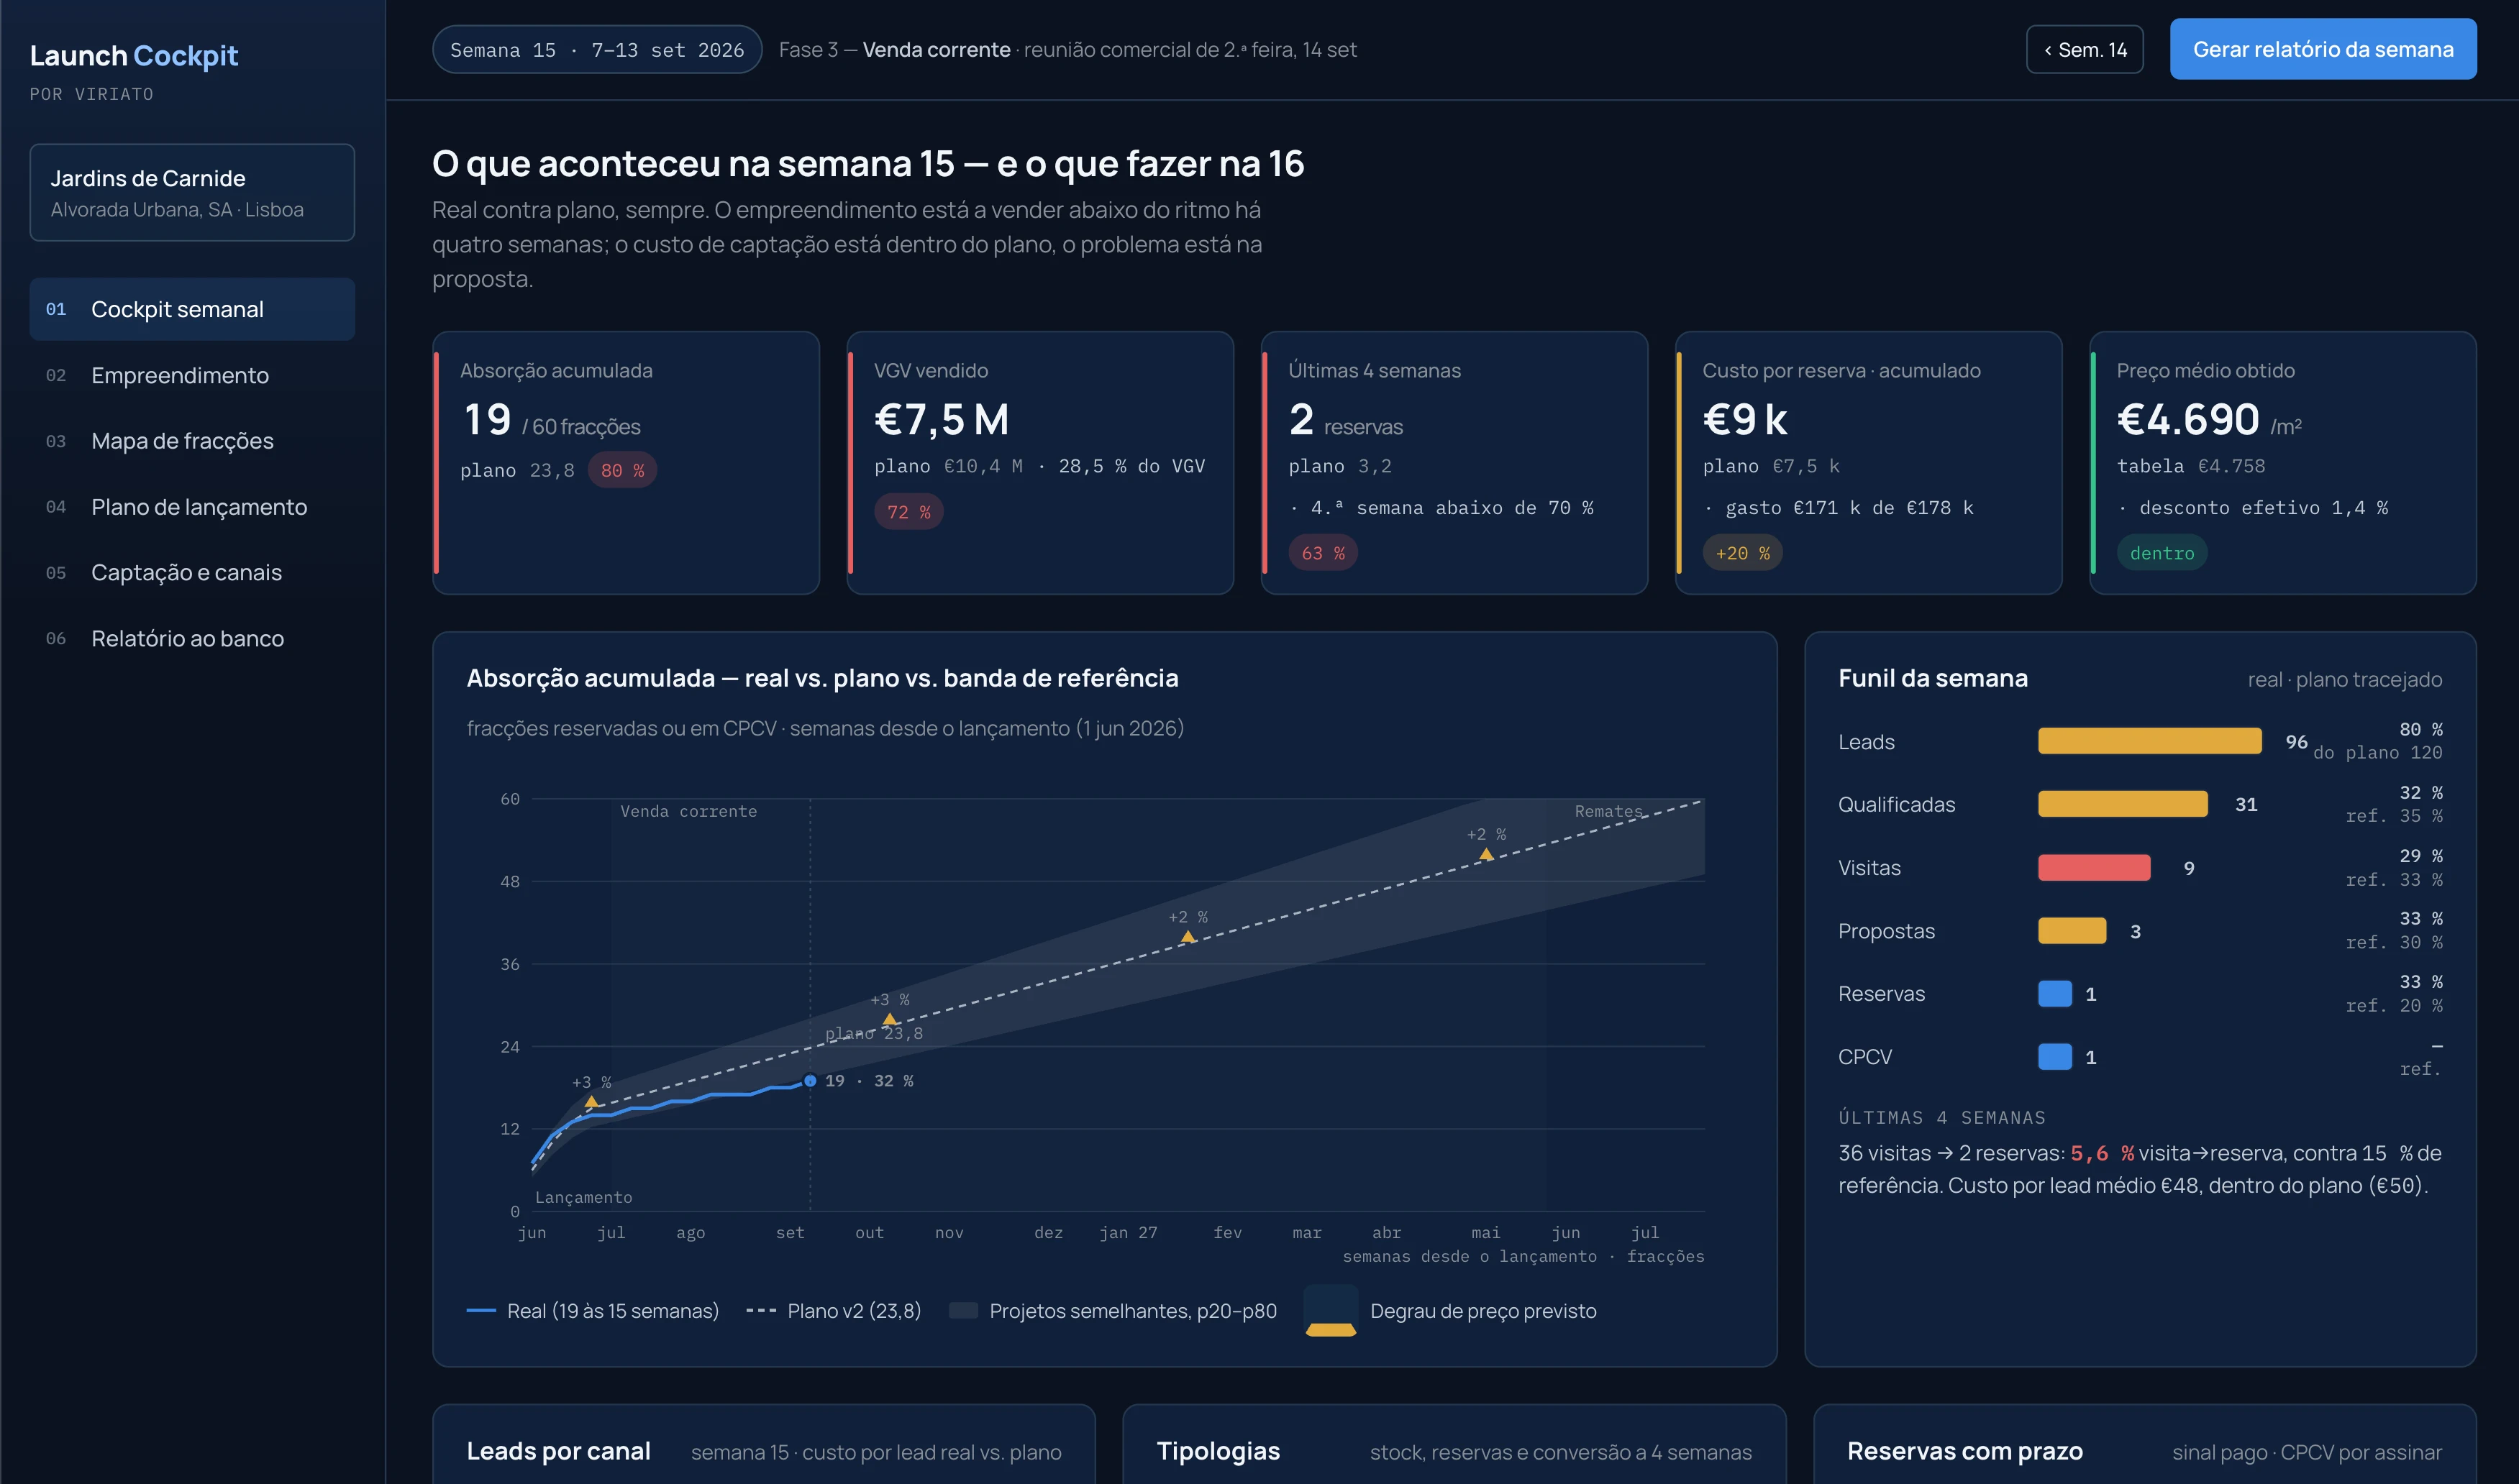Click price step triangle labelled plano 23,8
Image resolution: width=2519 pixels, height=1484 pixels.
[889, 1019]
